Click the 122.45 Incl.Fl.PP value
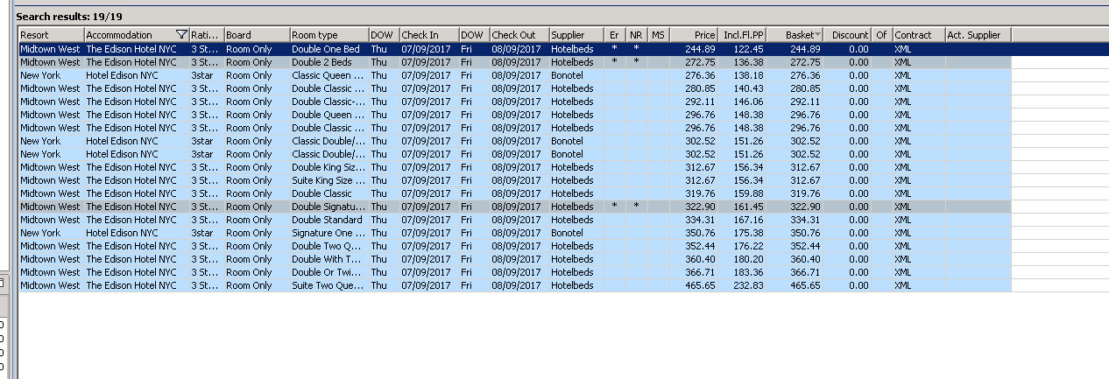 pyautogui.click(x=749, y=49)
